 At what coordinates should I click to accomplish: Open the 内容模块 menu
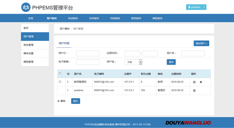click(115, 18)
